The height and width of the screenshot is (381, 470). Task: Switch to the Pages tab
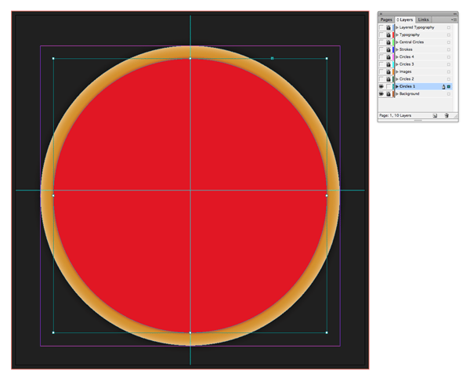point(386,20)
